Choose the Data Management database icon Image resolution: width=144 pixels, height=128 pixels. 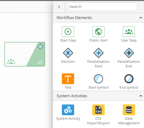[x=129, y=110]
